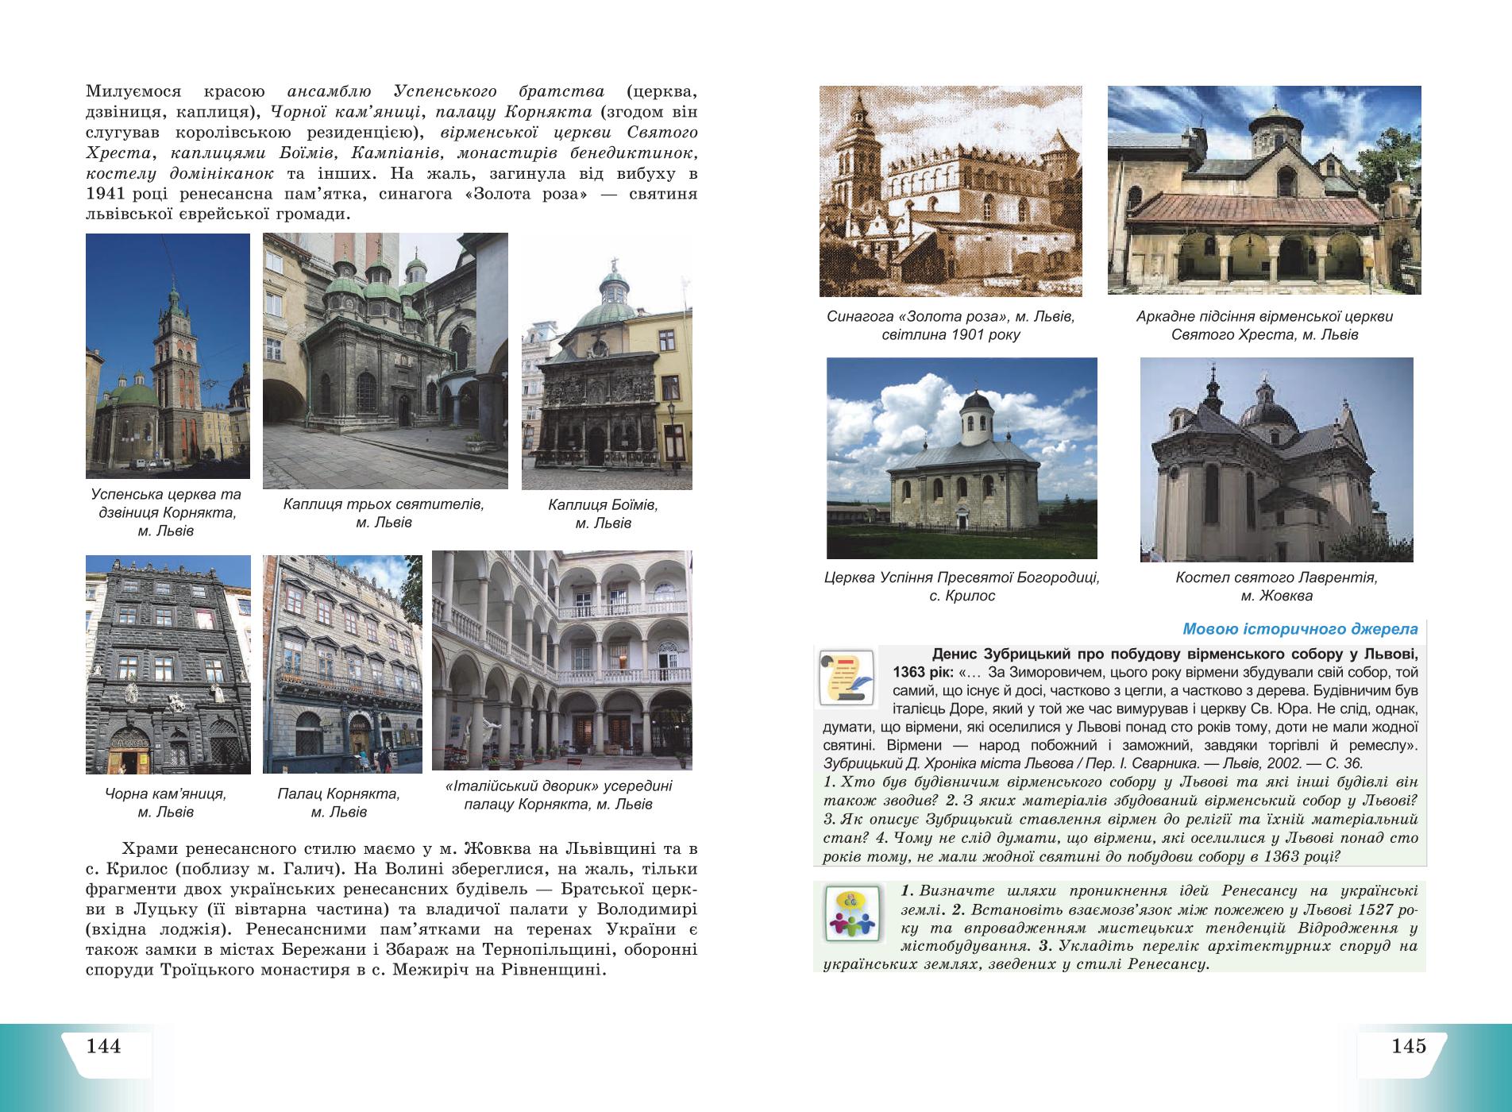
Task: Select the Італійський дворик courtyard photo
Action: pos(562,661)
